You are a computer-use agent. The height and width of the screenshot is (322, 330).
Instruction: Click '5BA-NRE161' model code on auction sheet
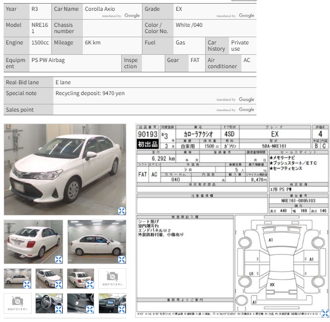click(274, 146)
